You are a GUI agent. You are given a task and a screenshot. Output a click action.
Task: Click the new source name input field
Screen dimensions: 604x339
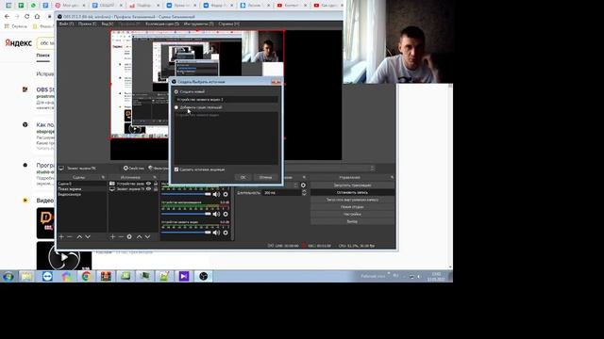coord(226,100)
